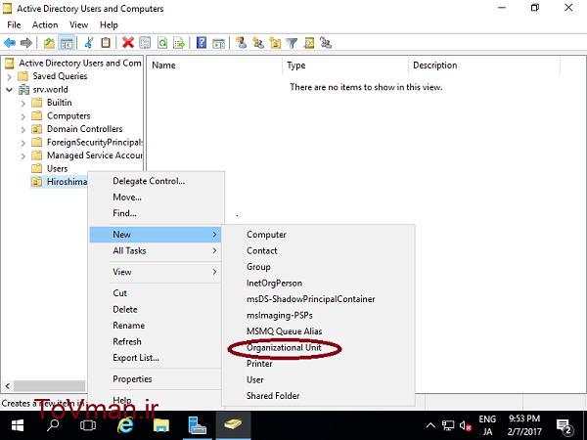This screenshot has width=587, height=440.
Task: Select Properties from the context menu
Action: tap(132, 379)
